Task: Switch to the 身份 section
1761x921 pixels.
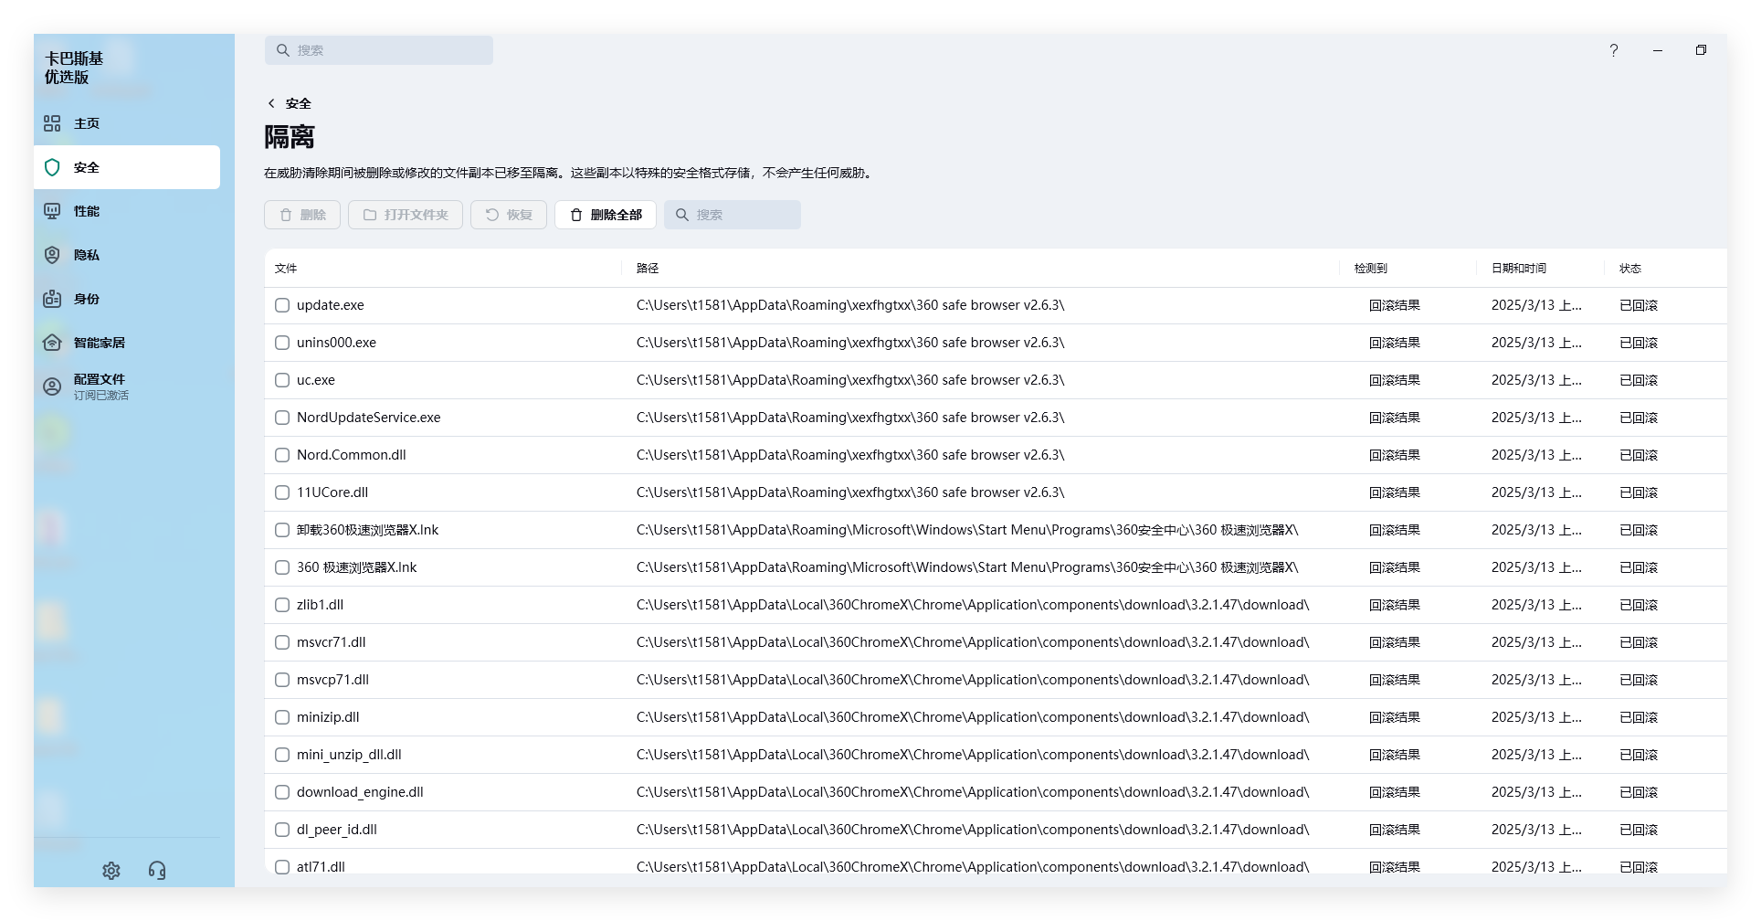Action: coord(127,299)
